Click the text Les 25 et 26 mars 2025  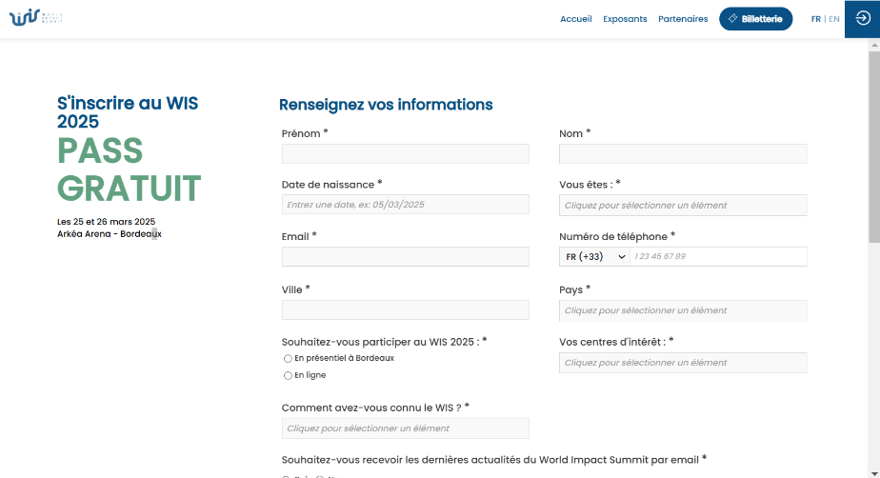pos(106,222)
